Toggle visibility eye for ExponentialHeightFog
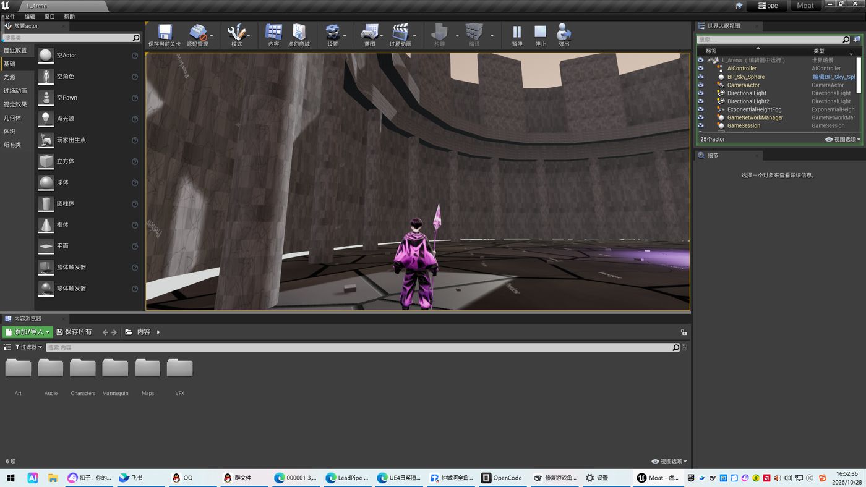866x487 pixels. click(x=700, y=109)
